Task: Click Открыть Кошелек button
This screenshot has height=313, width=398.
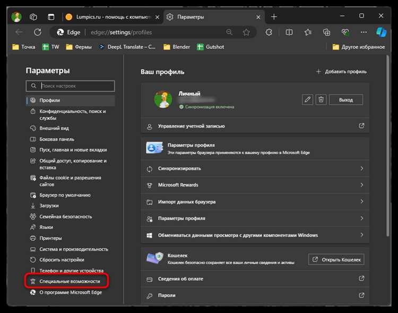Action: 336,259
